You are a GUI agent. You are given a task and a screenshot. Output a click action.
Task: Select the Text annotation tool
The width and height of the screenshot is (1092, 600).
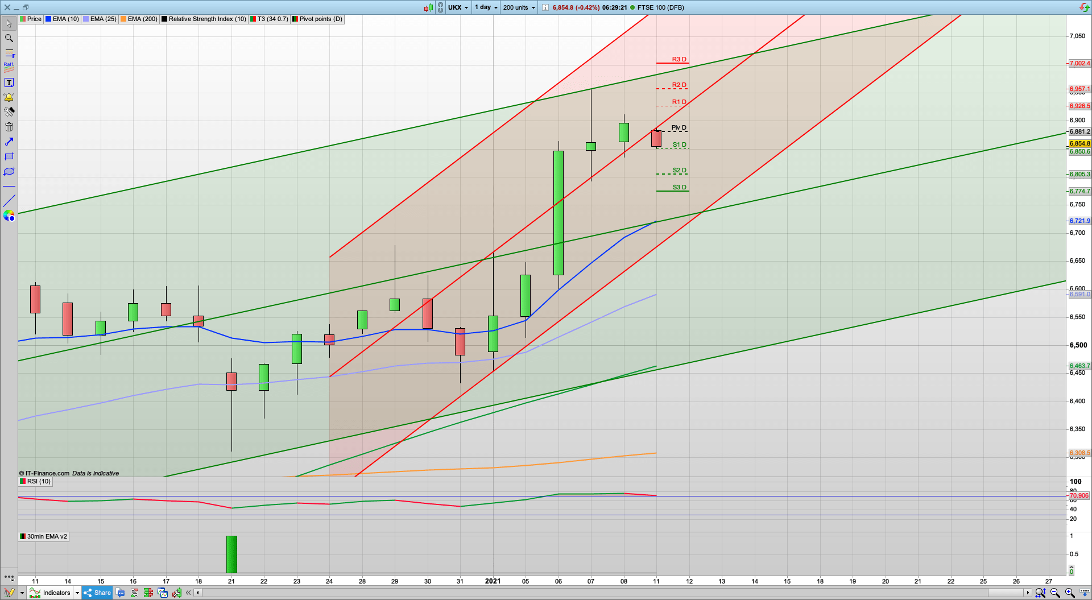(9, 82)
